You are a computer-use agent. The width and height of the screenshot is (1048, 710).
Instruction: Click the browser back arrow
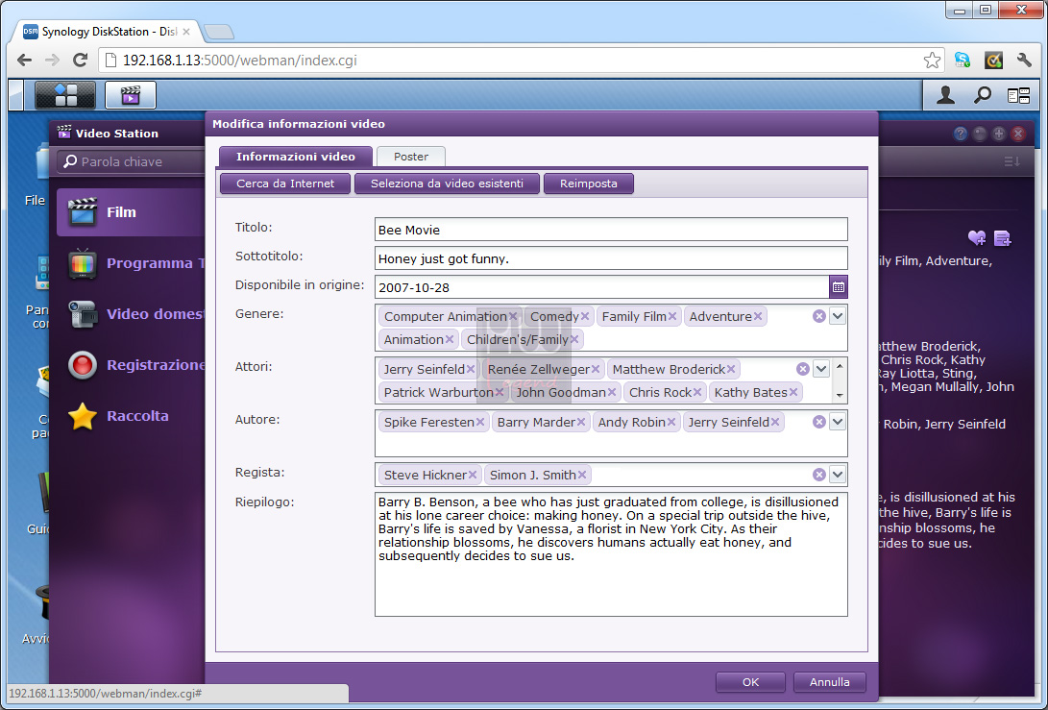(x=24, y=61)
